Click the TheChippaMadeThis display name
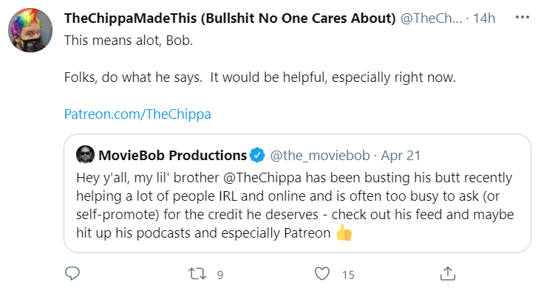538x290 pixels. [230, 18]
